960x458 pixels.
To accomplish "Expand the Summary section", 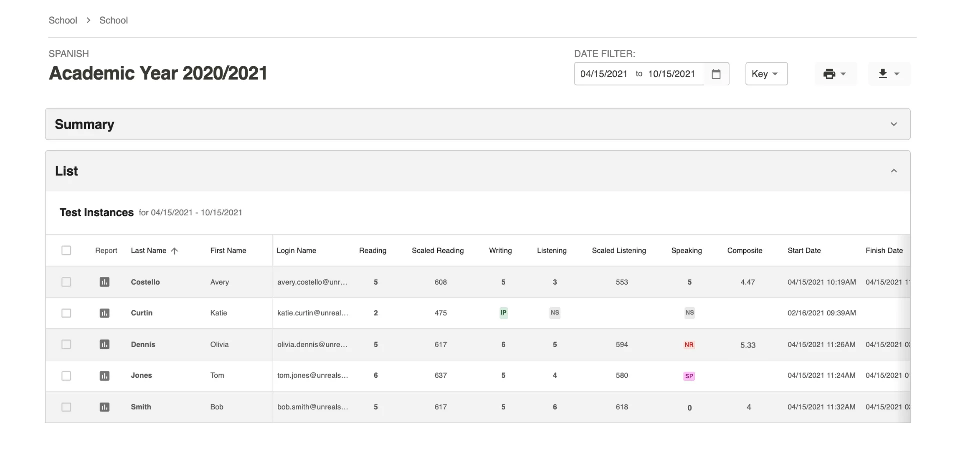I will click(x=893, y=124).
